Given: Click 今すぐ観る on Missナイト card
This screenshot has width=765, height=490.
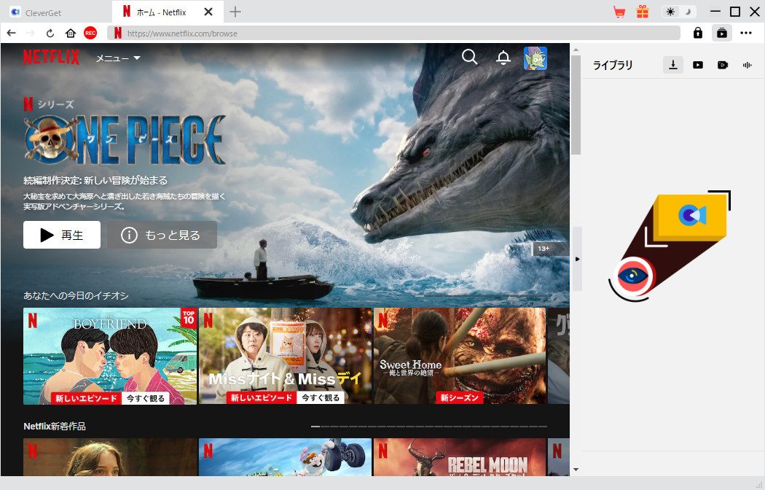Looking at the screenshot, I should 321,397.
